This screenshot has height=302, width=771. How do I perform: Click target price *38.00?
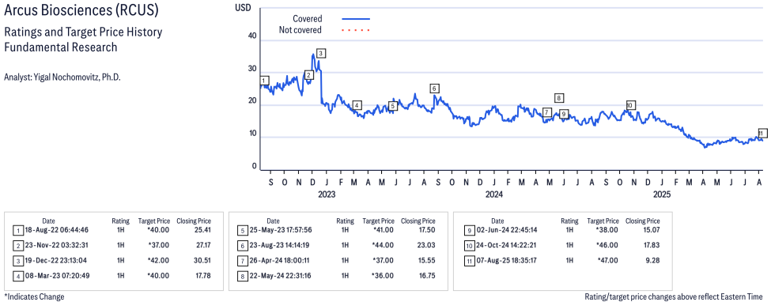[608, 230]
